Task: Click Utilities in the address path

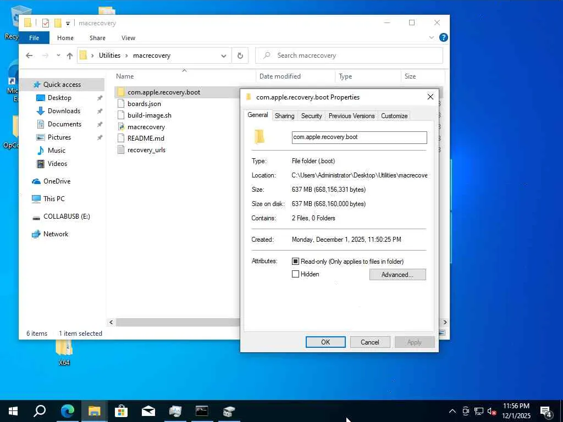Action: point(109,55)
